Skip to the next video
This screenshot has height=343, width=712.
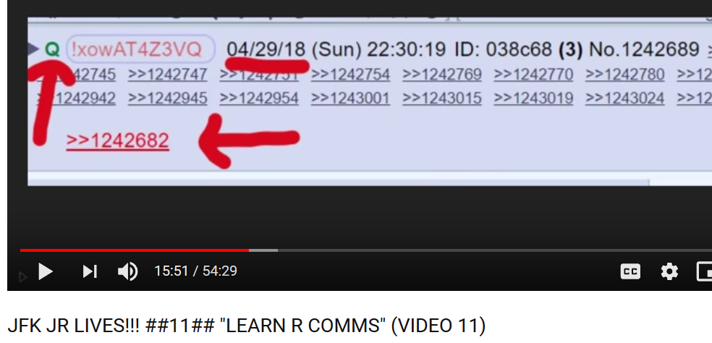point(90,271)
